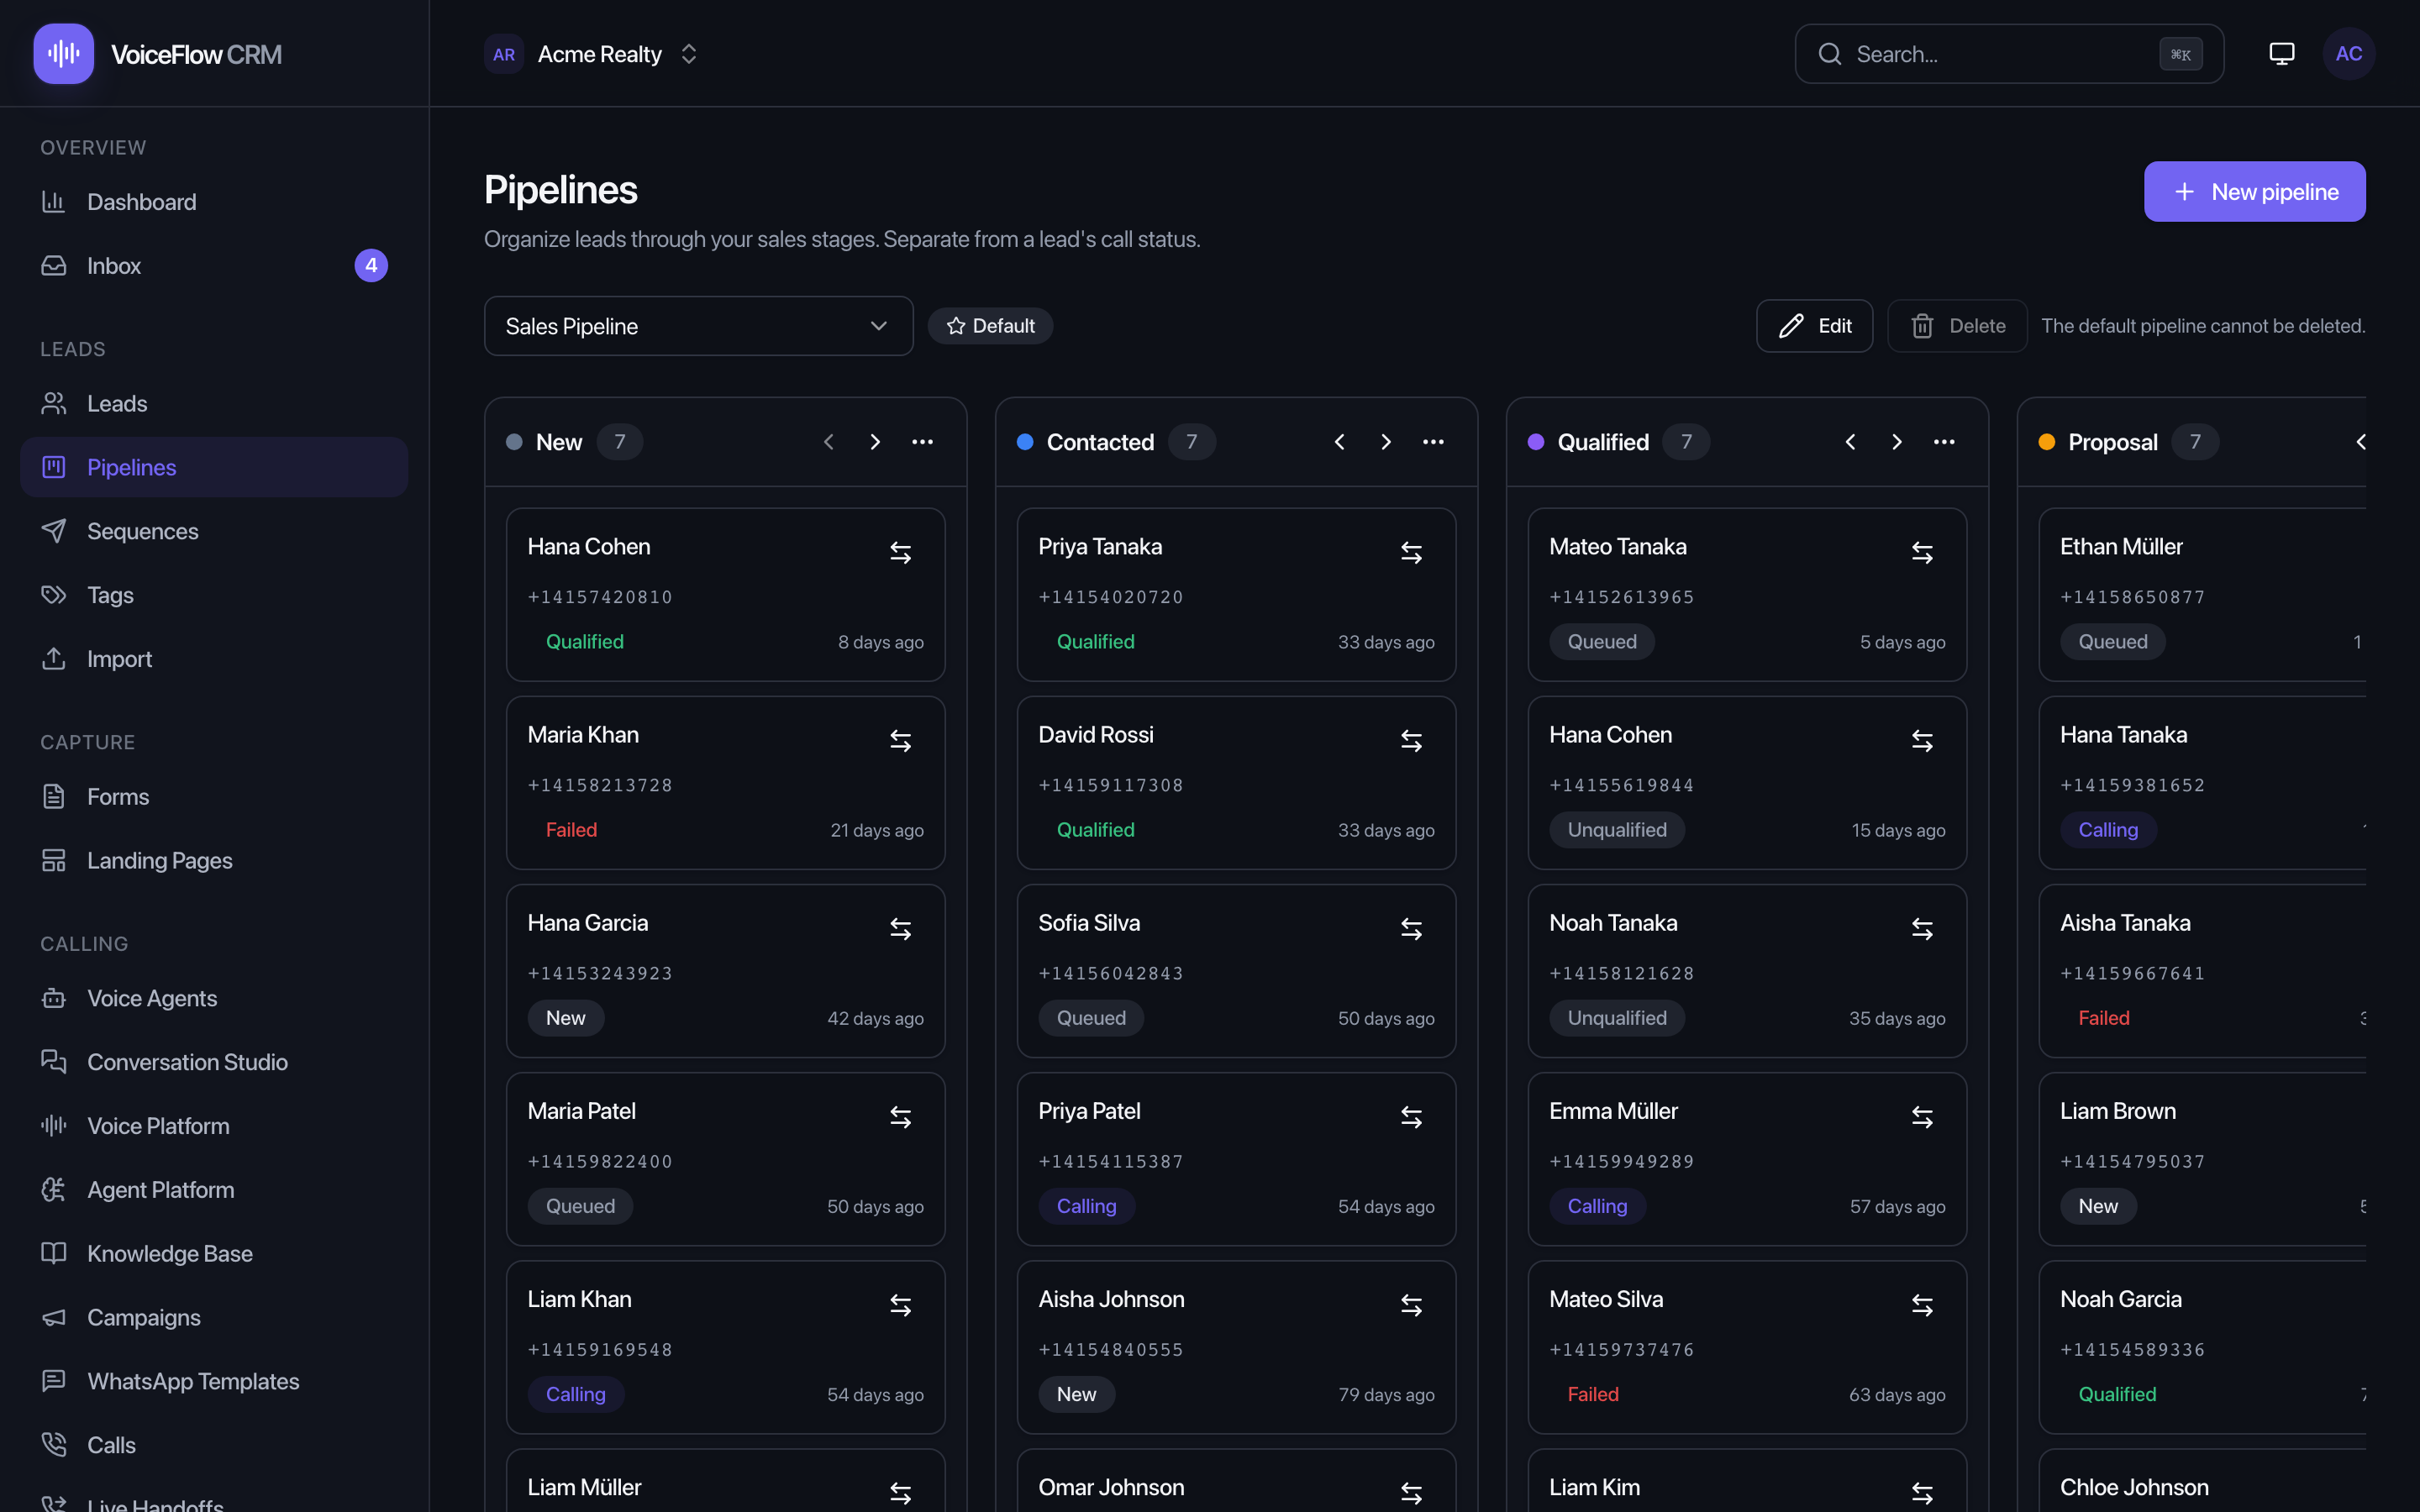2420x1512 pixels.
Task: Click the Delete pipeline button
Action: pos(1957,326)
